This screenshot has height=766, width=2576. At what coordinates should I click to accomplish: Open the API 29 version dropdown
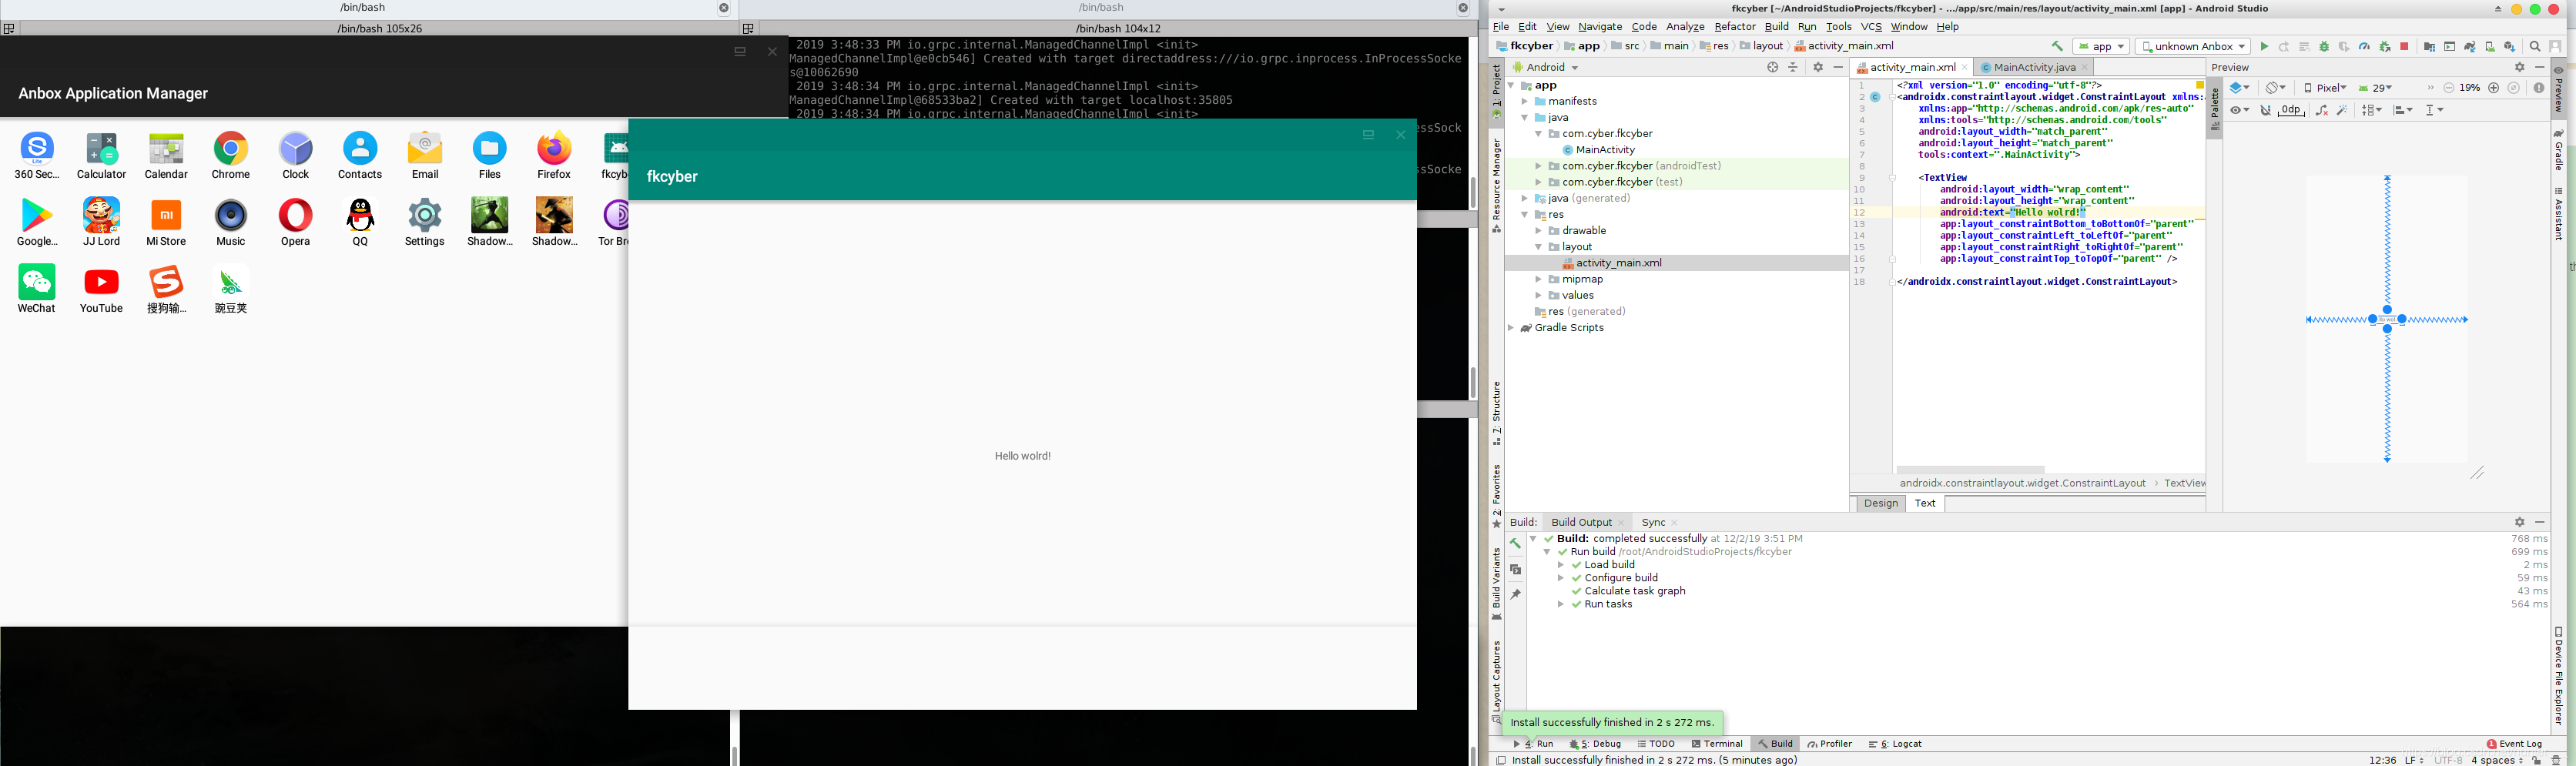(2375, 88)
